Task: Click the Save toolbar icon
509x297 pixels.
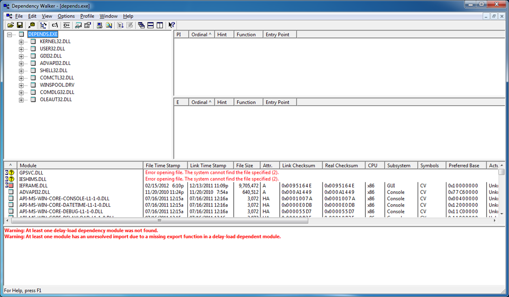Action: 19,25
